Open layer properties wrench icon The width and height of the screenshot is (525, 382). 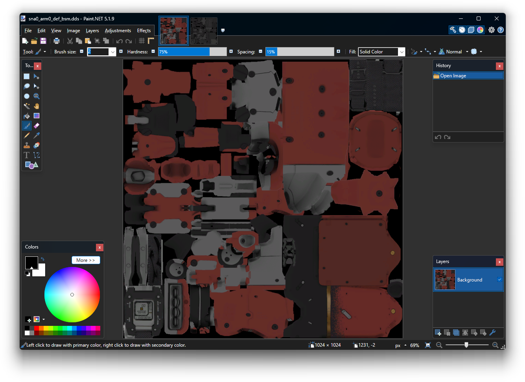[492, 333]
